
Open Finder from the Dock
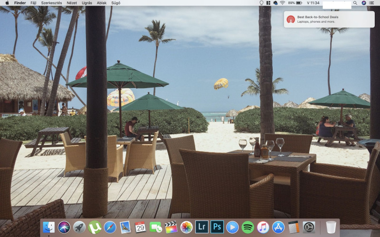[x=49, y=228]
